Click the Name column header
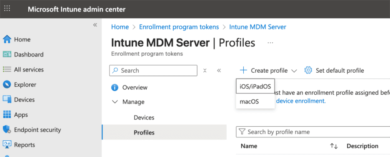 [249, 146]
